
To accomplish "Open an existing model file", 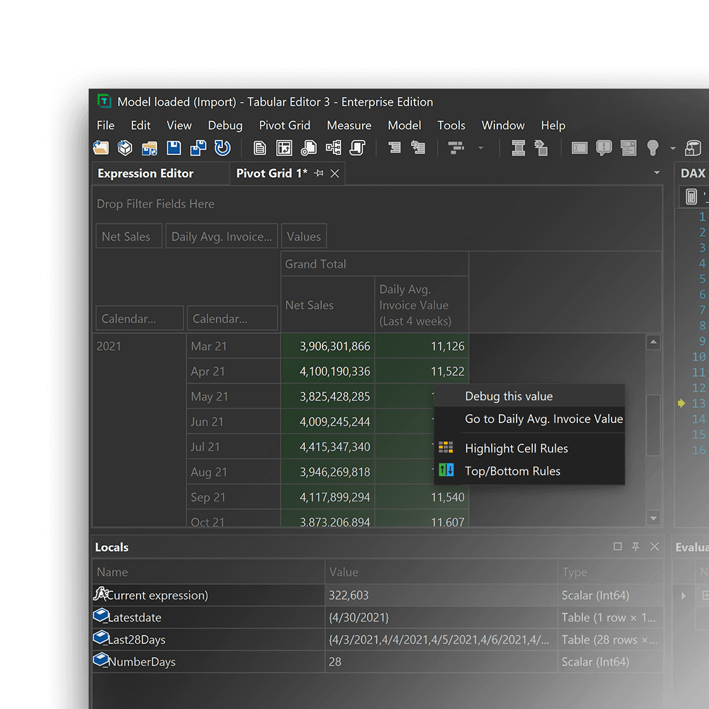I will (x=101, y=147).
